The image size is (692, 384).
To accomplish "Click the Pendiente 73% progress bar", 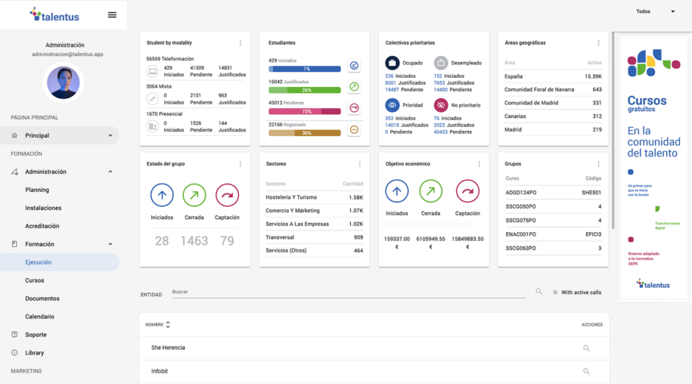I will pyautogui.click(x=305, y=111).
